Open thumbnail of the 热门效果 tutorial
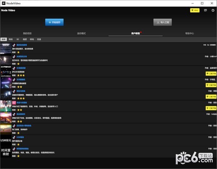The height and width of the screenshot is (169, 217). point(6,129)
